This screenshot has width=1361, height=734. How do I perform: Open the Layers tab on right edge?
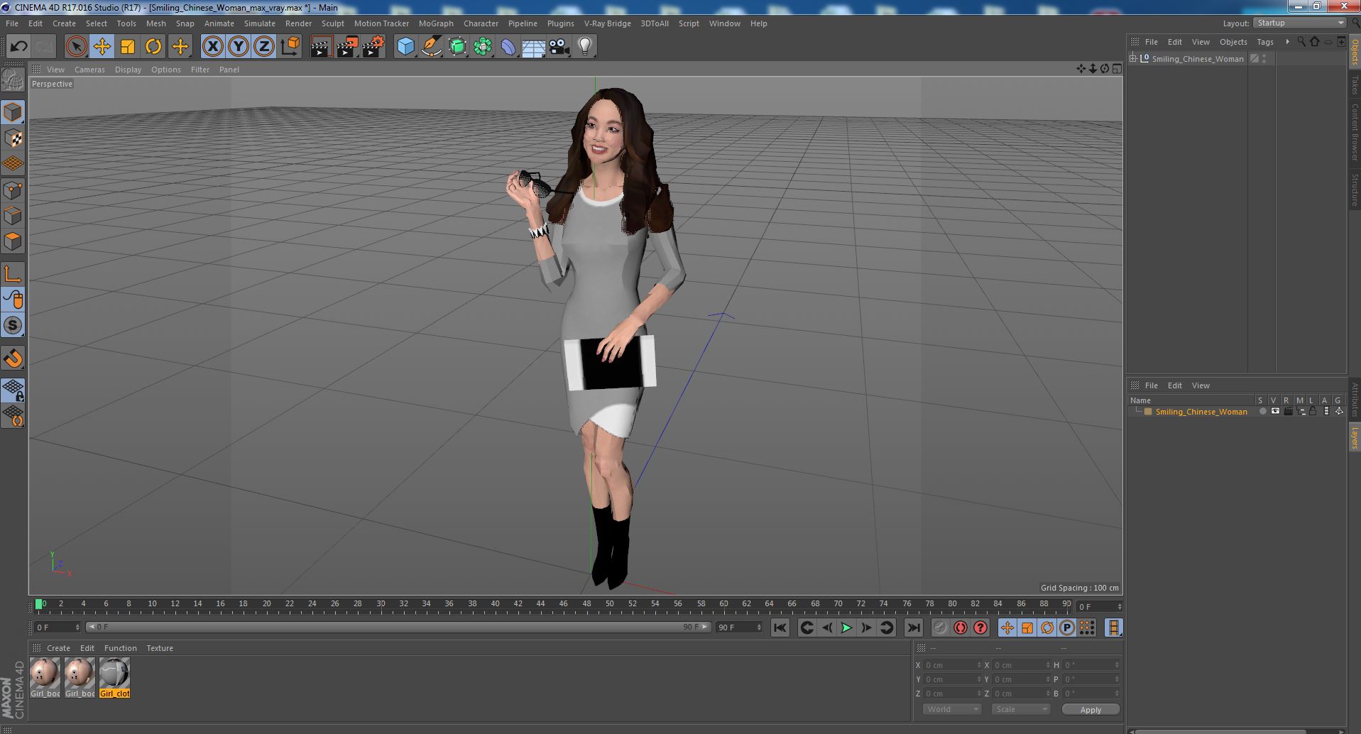pos(1355,439)
